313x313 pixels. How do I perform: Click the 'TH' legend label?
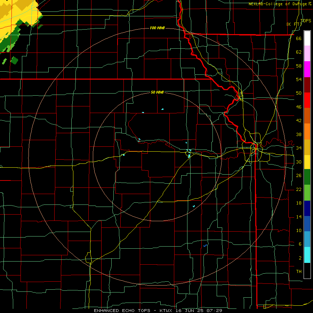tap(299, 272)
